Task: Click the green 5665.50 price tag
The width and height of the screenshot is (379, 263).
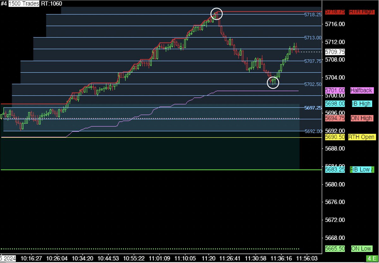Action: click(335, 249)
